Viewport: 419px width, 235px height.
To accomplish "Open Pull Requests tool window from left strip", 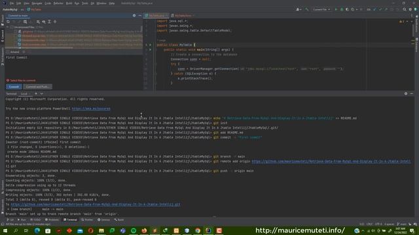I will click(x=3, y=57).
